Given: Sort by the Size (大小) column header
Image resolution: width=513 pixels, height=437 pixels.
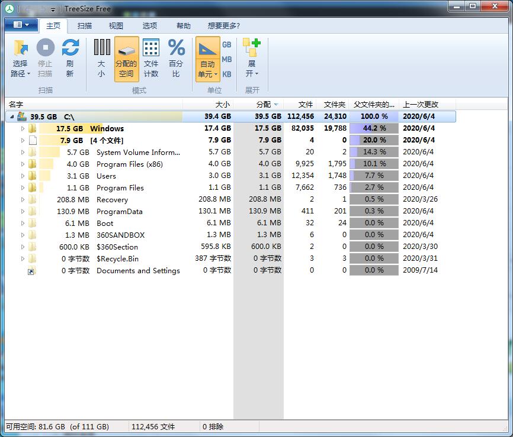Looking at the screenshot, I should click(222, 104).
